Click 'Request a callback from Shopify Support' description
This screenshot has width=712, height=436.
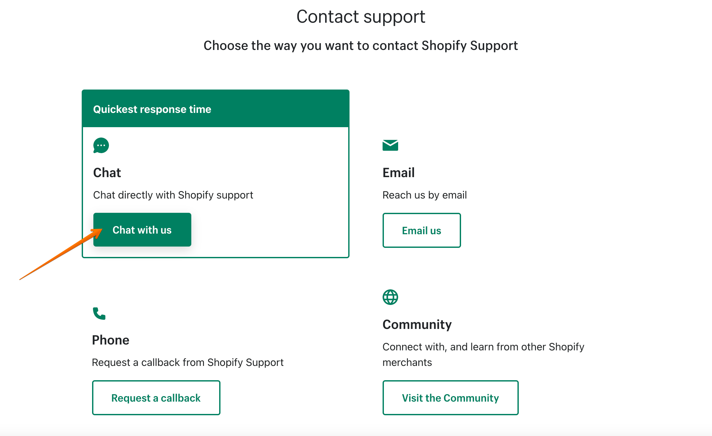click(x=188, y=362)
